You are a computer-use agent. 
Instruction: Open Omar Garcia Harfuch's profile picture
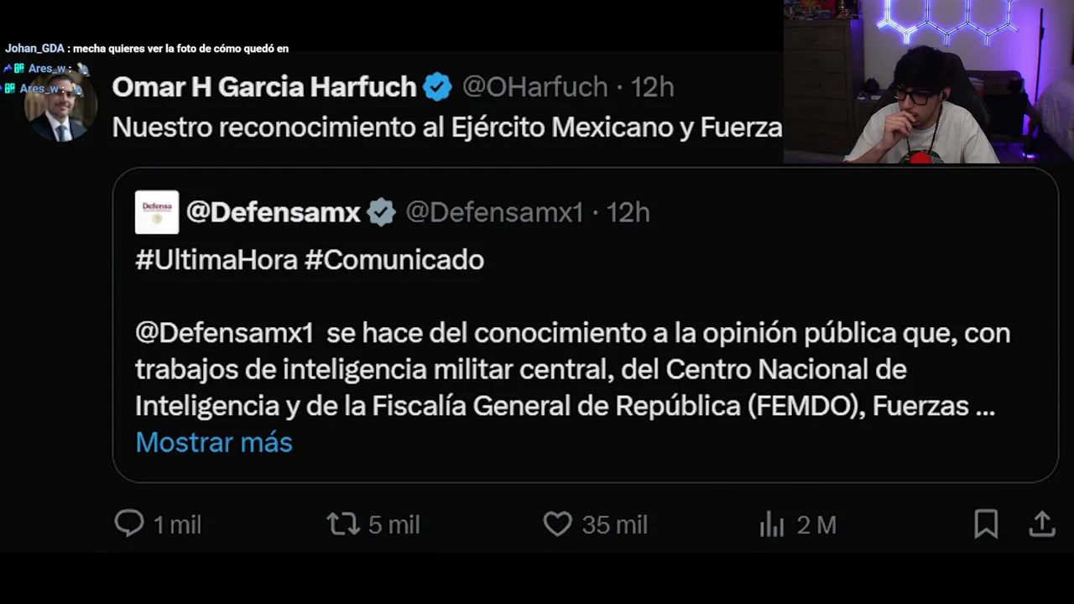(60, 107)
